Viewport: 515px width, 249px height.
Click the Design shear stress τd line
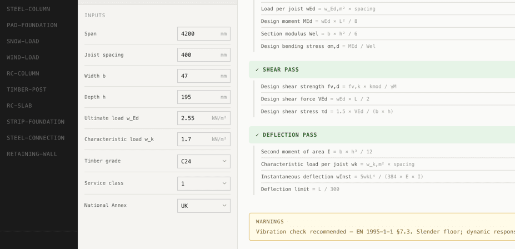tap(388, 111)
